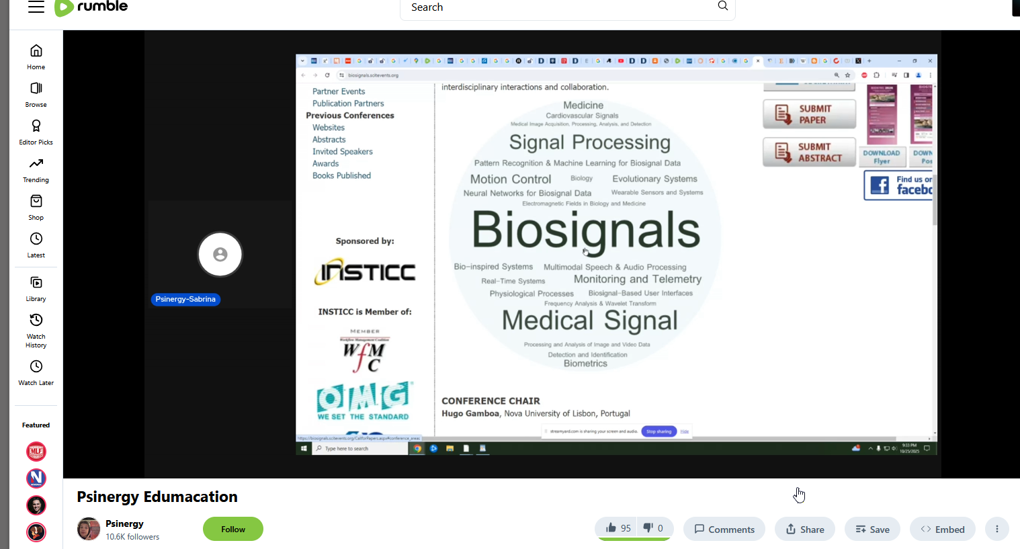Save the video to a playlist
Screen dimensions: 1020x549
tap(872, 530)
